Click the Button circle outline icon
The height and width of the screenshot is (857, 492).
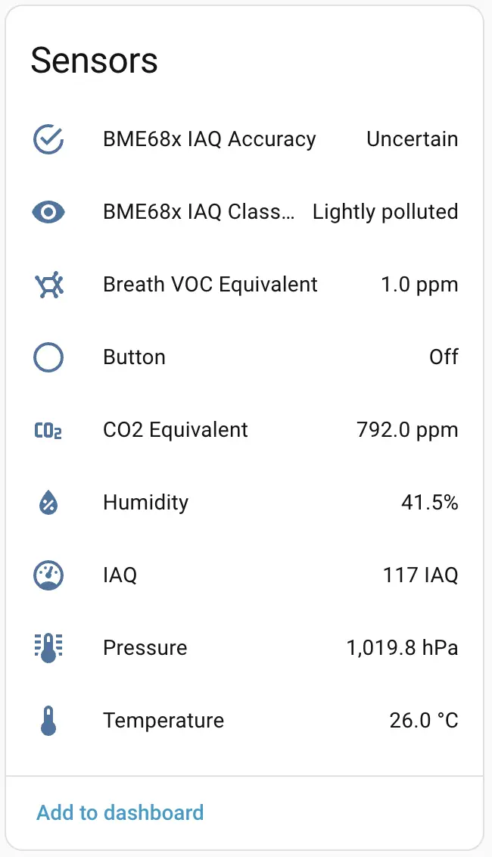point(48,357)
